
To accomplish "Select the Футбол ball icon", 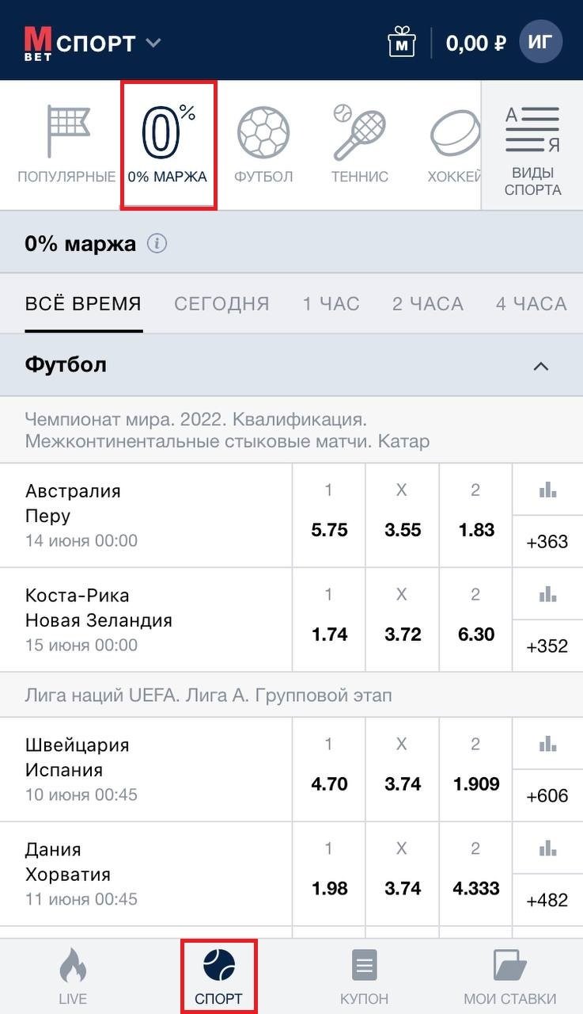I will point(263,133).
